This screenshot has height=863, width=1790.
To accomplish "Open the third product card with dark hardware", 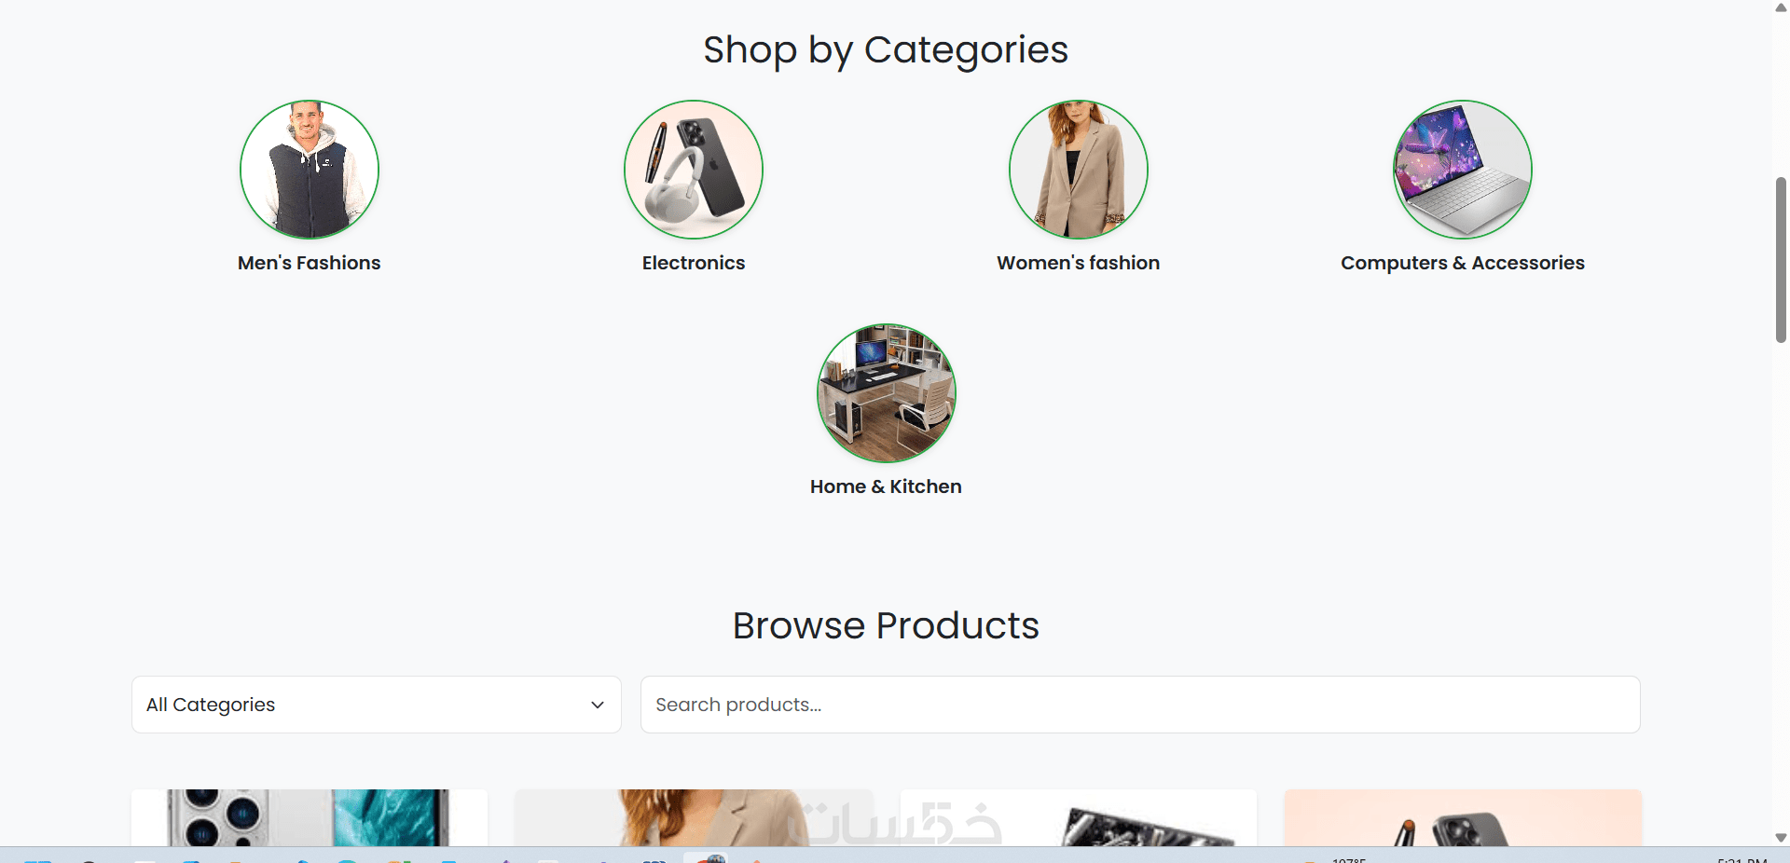I will click(1079, 818).
